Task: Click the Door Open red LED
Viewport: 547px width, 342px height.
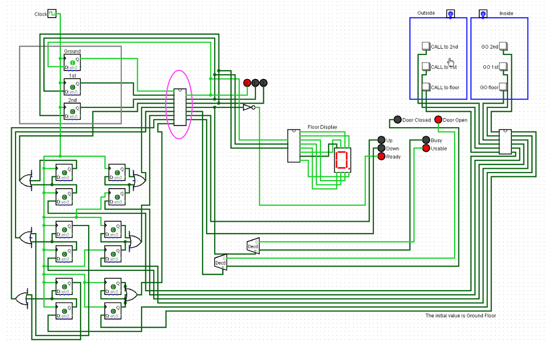Action: point(438,120)
